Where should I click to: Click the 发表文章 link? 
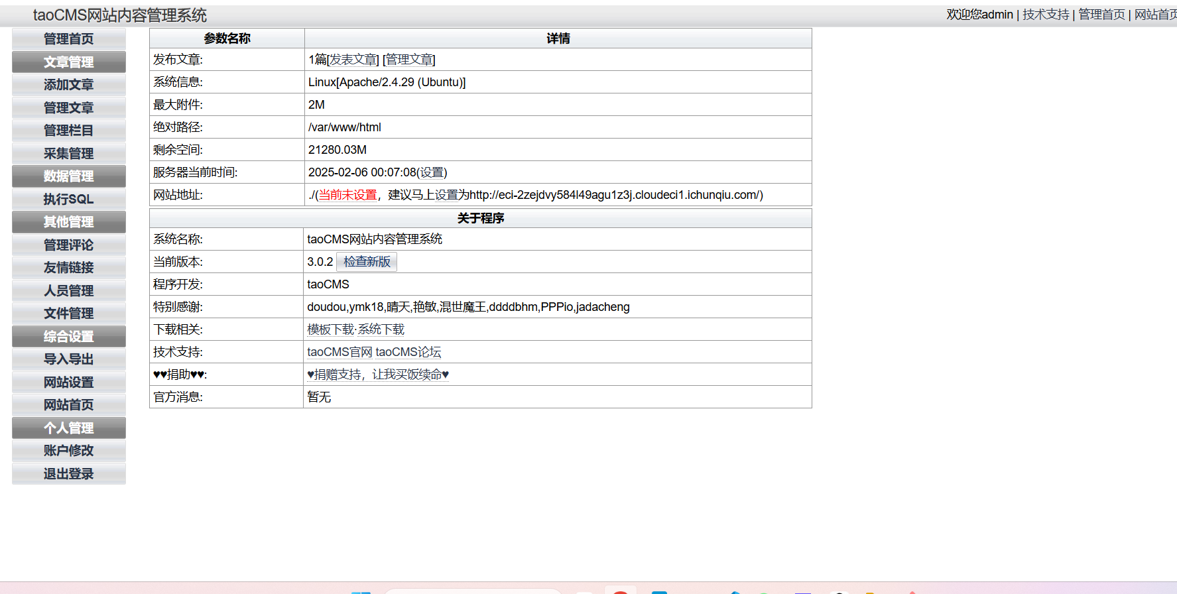(353, 60)
